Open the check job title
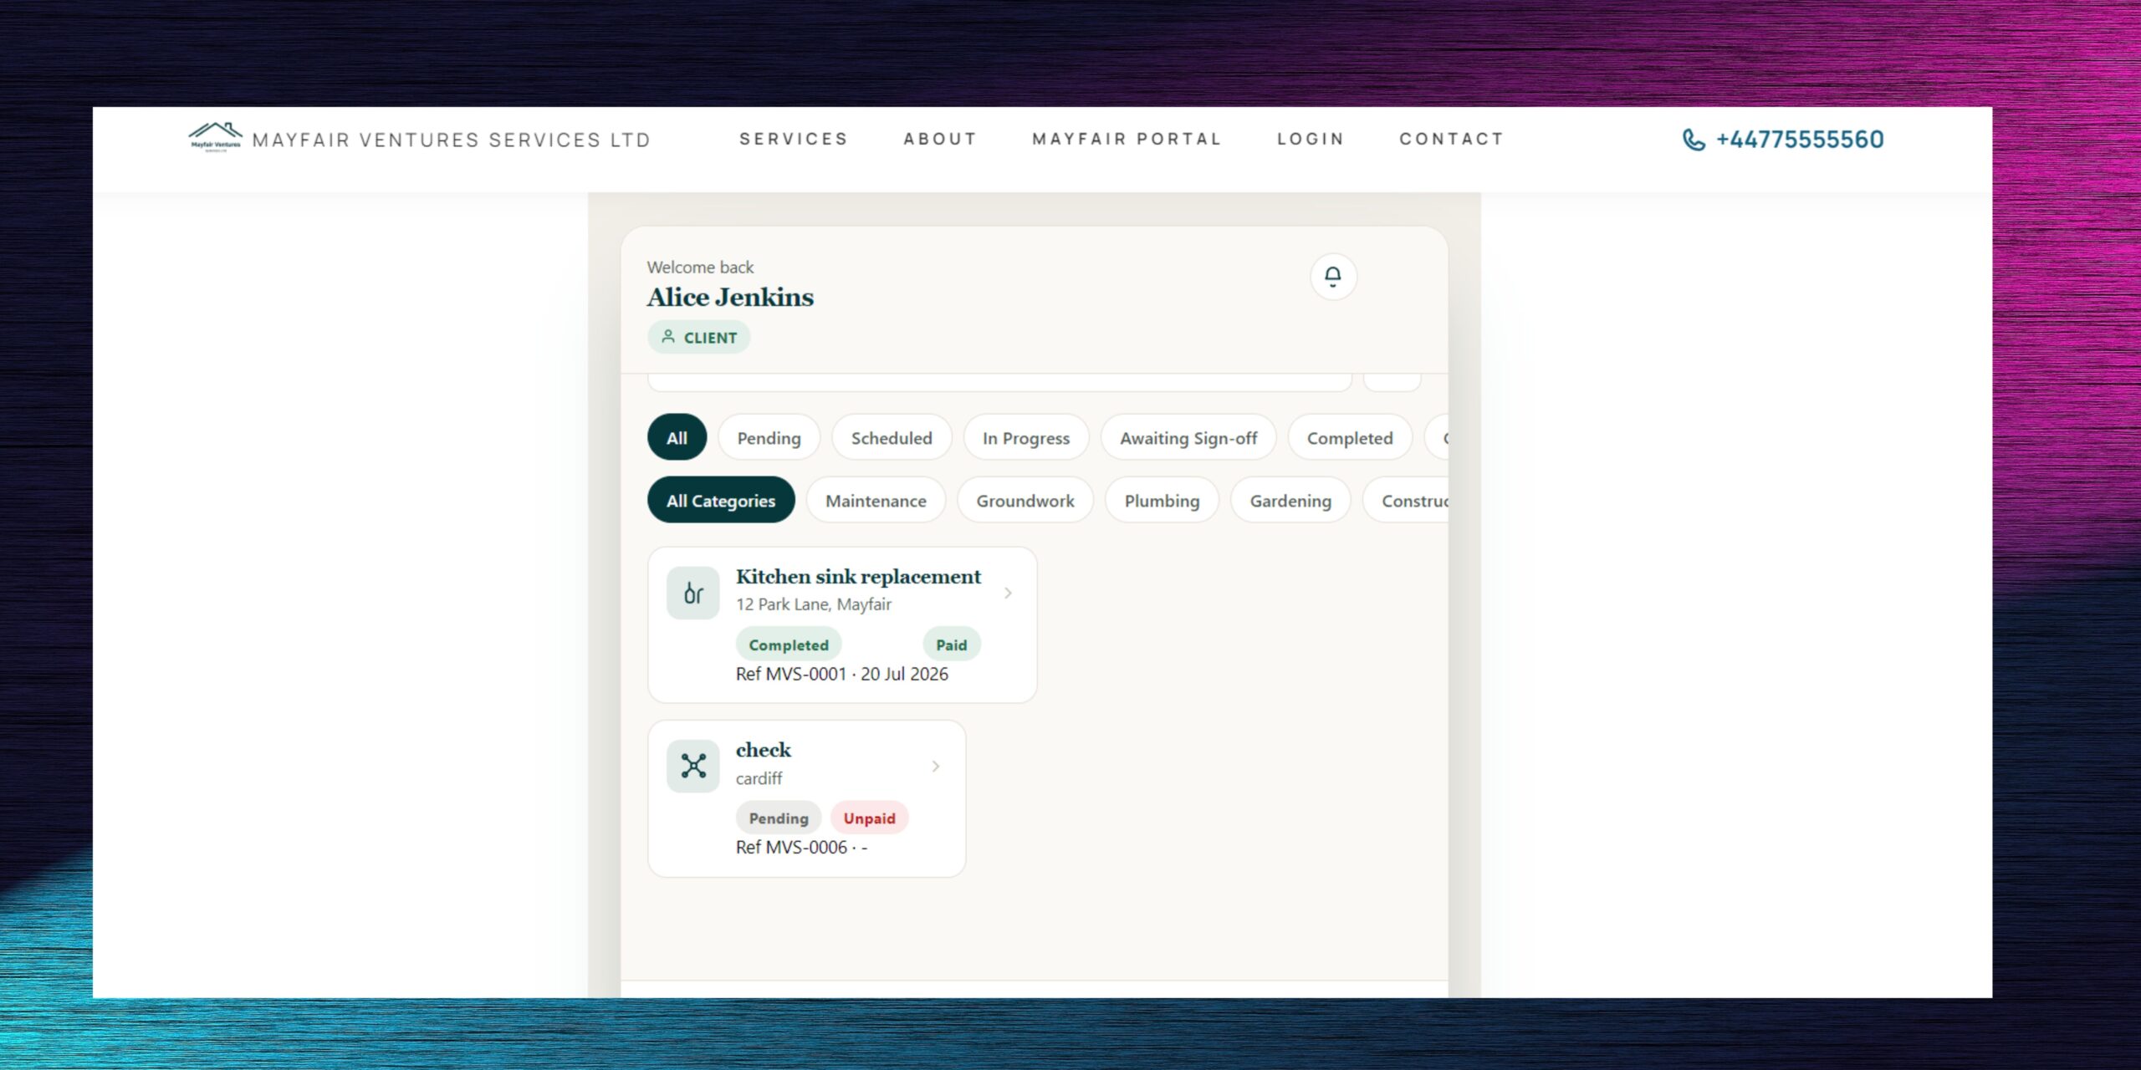Screen dimensions: 2141x1070 [764, 750]
